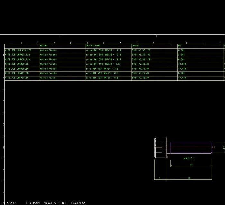
Task: Select description vite UNI 5931 M5x25 - 8.8
Action: click(108, 74)
